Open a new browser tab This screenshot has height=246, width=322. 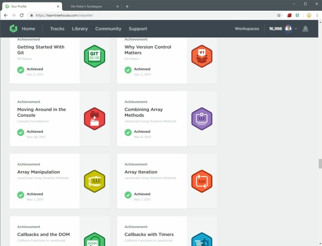[127, 7]
